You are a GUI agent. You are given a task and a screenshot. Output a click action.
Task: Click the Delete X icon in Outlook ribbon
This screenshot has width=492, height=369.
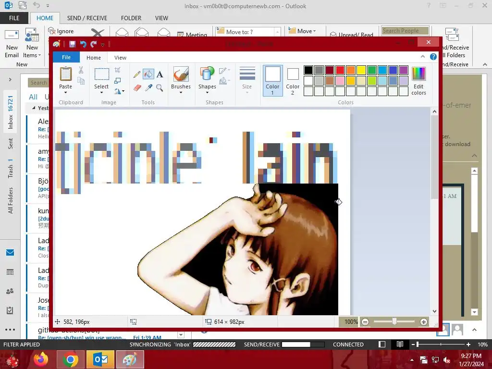98,33
